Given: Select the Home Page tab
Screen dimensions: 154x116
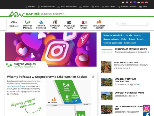Looking at the screenshot, I should point(14,24).
